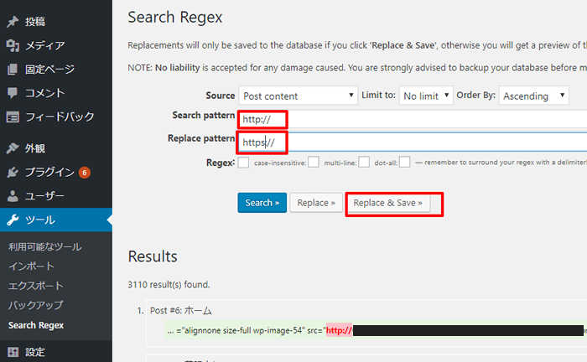Check the multi-line option box
587x362 pixels.
tap(364, 163)
